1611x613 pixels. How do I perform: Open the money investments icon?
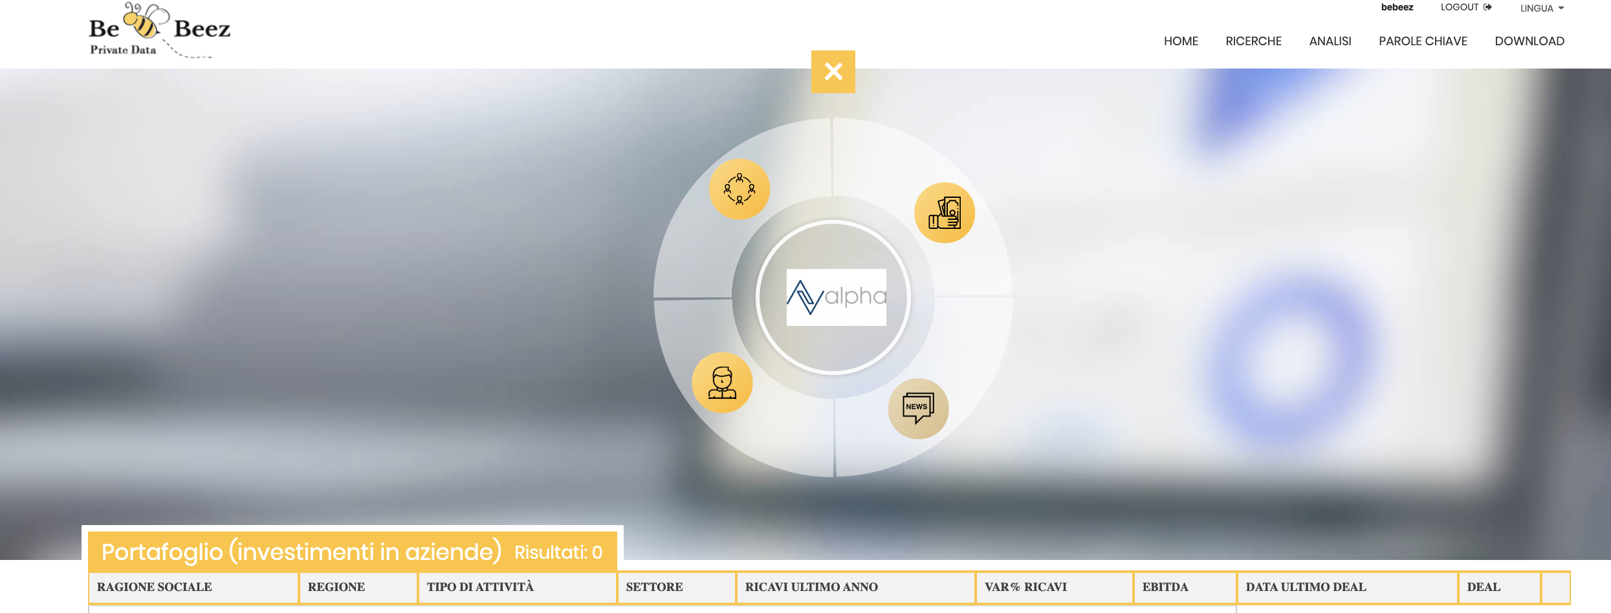pyautogui.click(x=945, y=213)
